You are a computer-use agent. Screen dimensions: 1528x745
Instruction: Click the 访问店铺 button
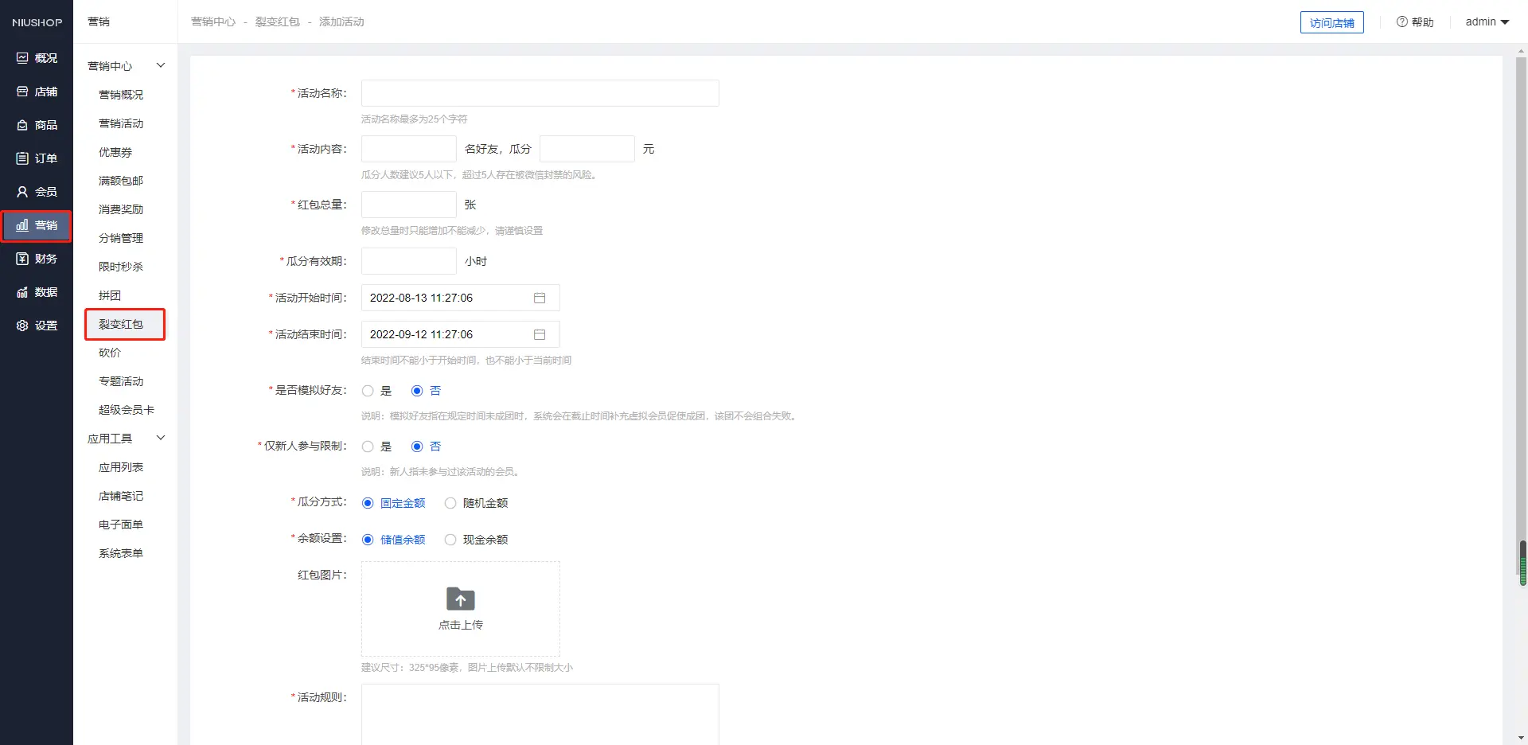click(x=1331, y=22)
